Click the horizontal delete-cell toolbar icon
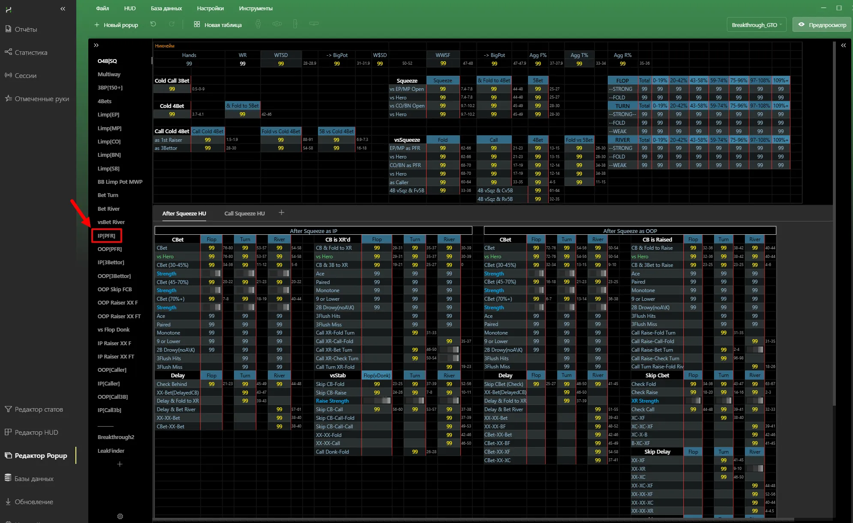 314,24
